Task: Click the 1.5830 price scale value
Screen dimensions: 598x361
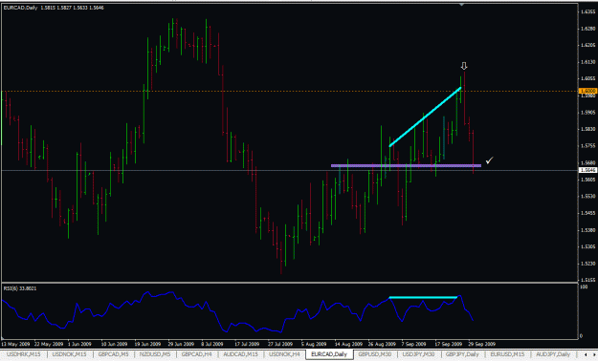Action: 588,130
